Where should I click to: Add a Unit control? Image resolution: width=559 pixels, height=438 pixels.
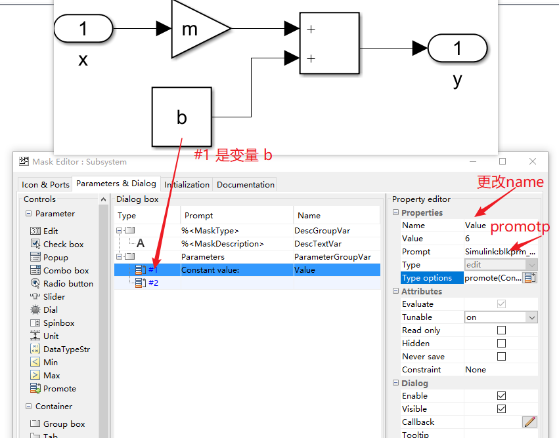pos(44,336)
